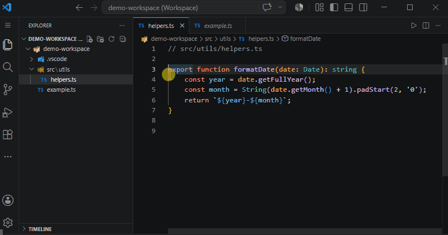Click utils in the breadcrumb
Viewport: 448px width, 235px height.
point(225,39)
